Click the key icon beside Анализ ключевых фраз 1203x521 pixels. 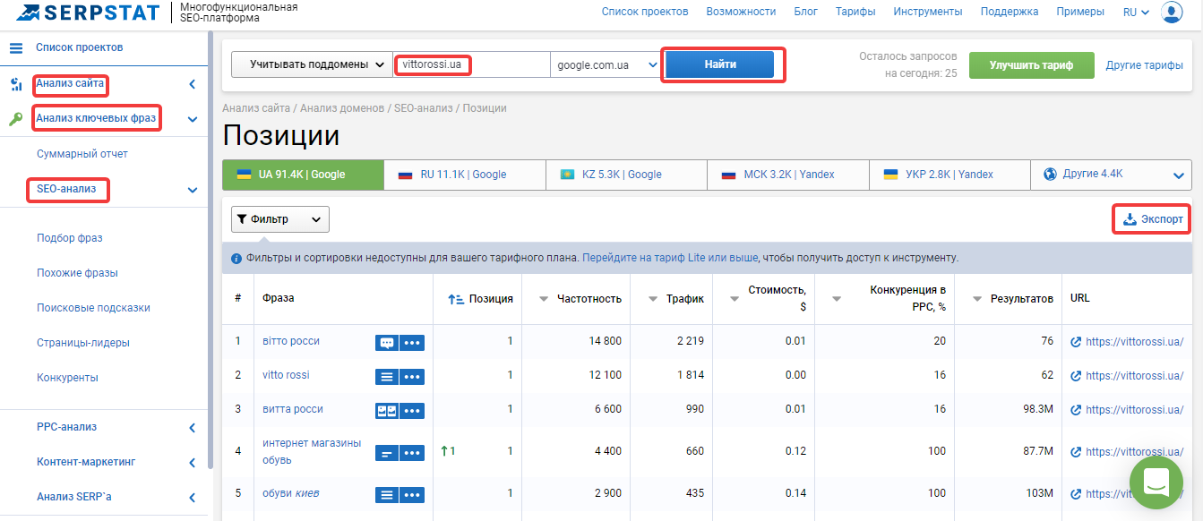[15, 118]
